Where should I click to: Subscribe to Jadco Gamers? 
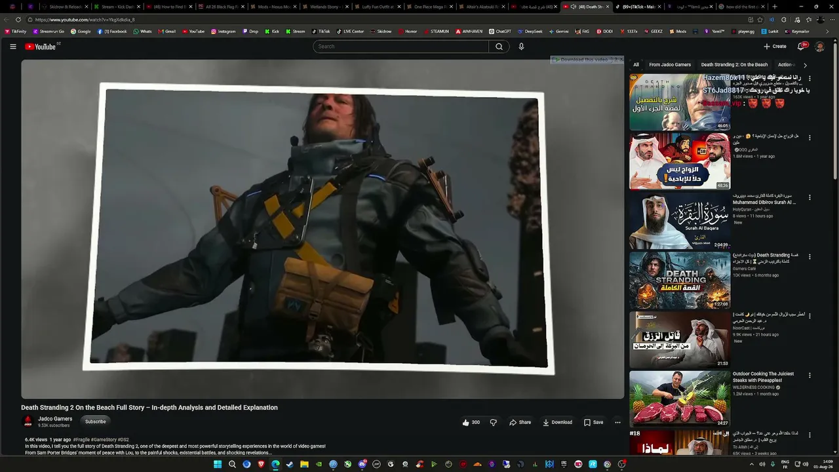point(95,422)
